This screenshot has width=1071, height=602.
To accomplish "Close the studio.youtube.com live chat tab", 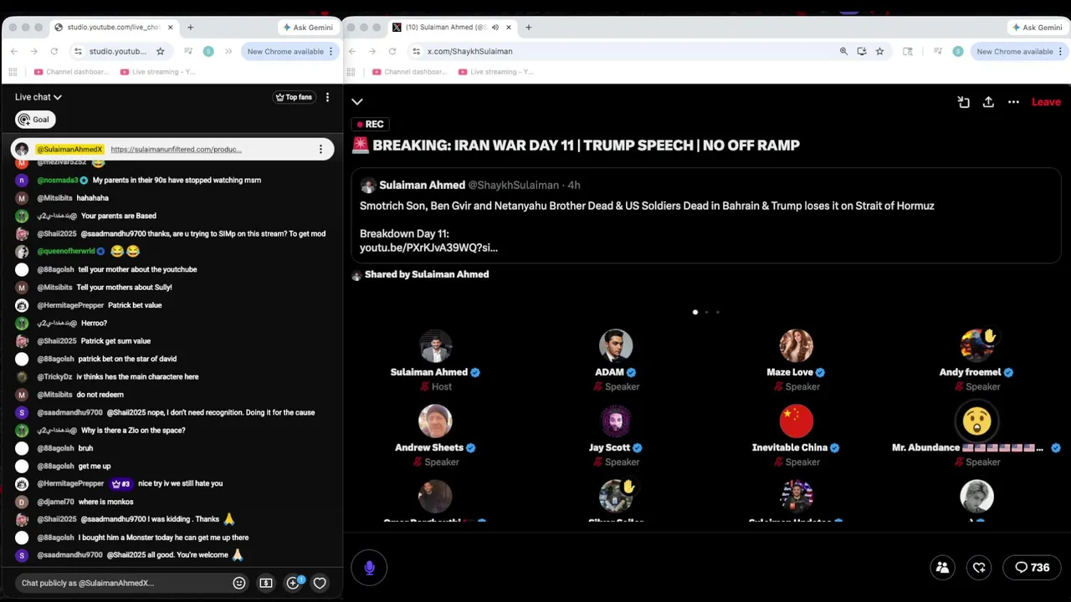I will pos(171,28).
